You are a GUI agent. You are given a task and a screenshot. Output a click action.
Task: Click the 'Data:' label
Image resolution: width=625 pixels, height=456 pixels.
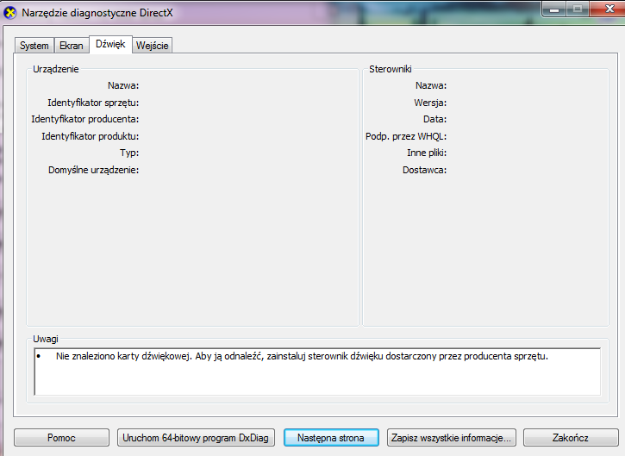coord(434,119)
